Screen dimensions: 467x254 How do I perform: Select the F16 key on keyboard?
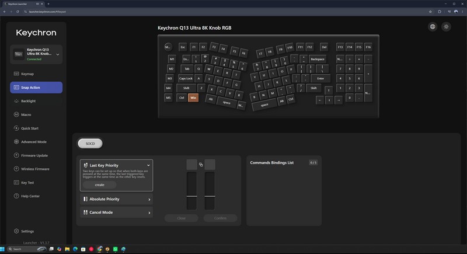[x=368, y=47]
